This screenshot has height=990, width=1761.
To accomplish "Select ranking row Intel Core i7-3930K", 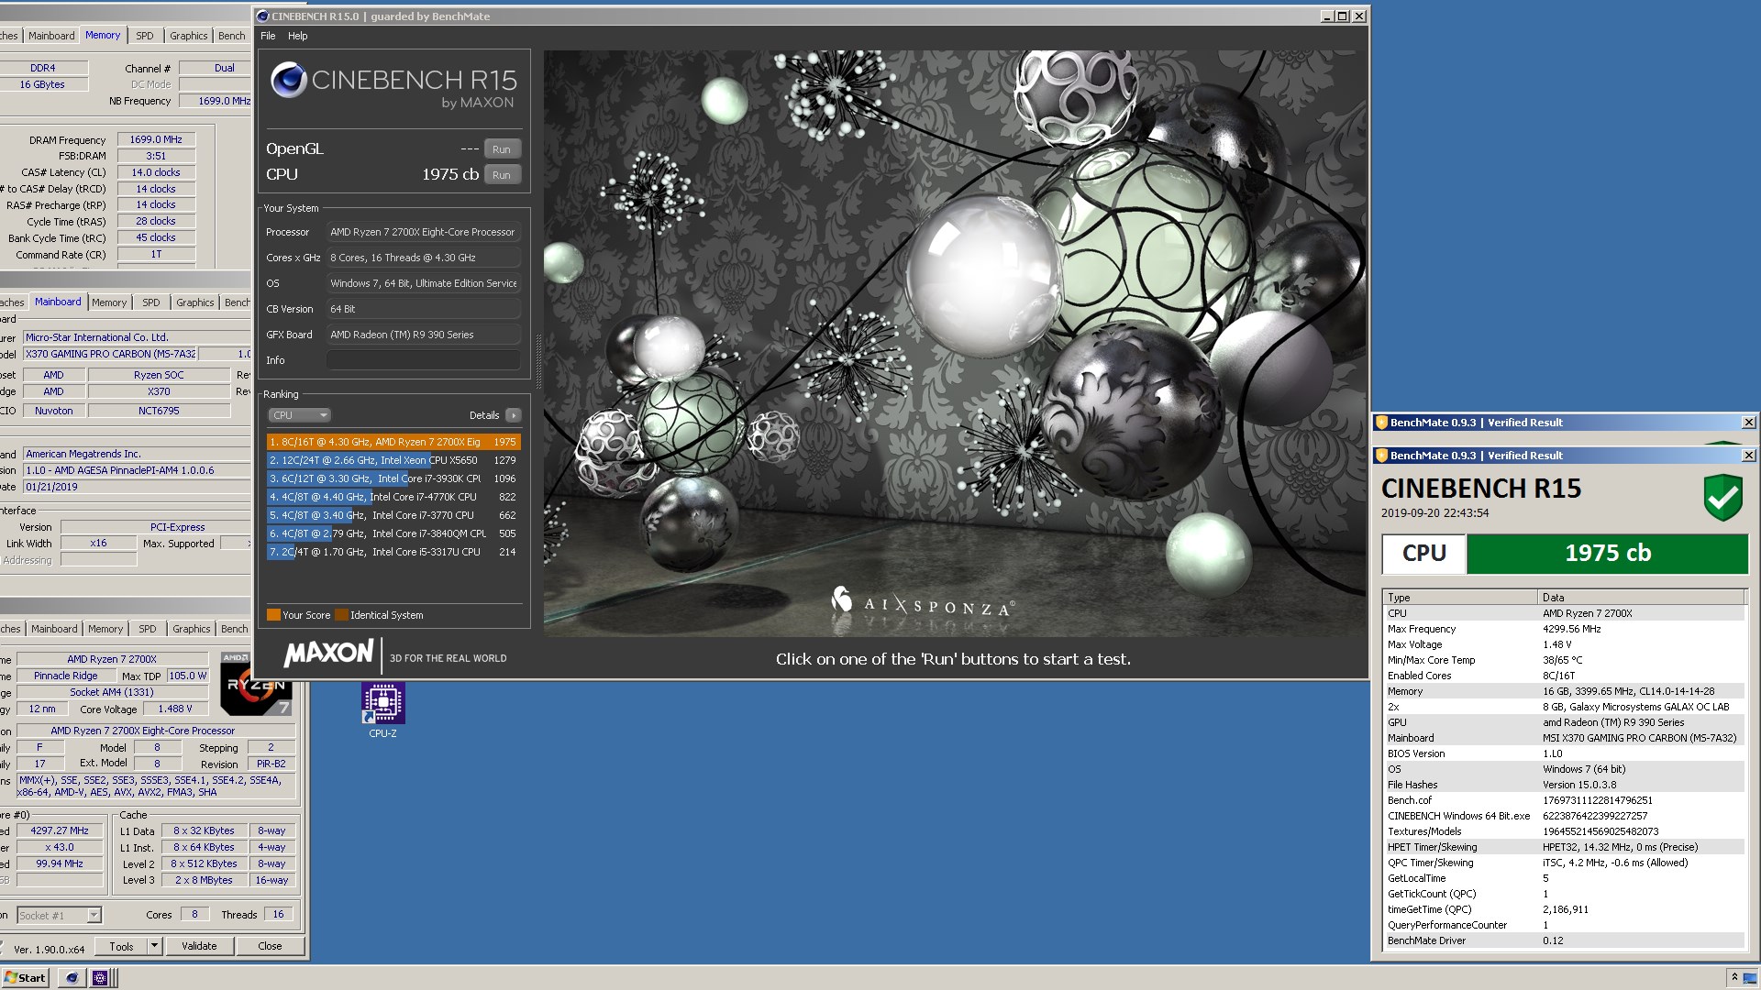I will pyautogui.click(x=393, y=478).
